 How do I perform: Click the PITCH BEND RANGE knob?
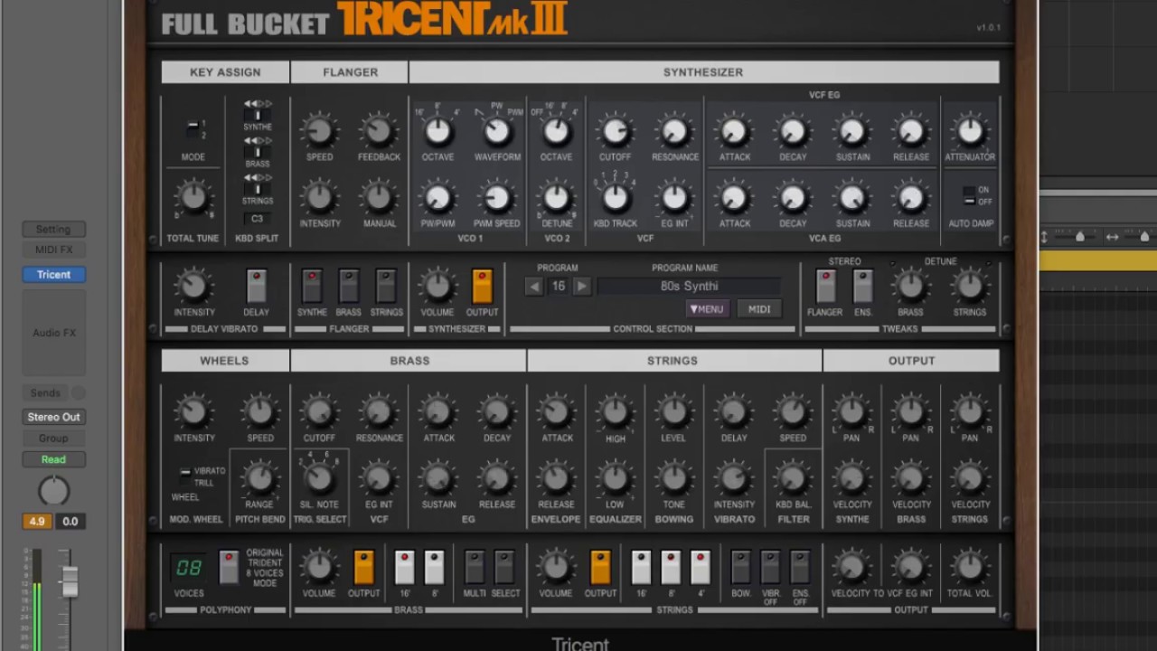pos(259,477)
